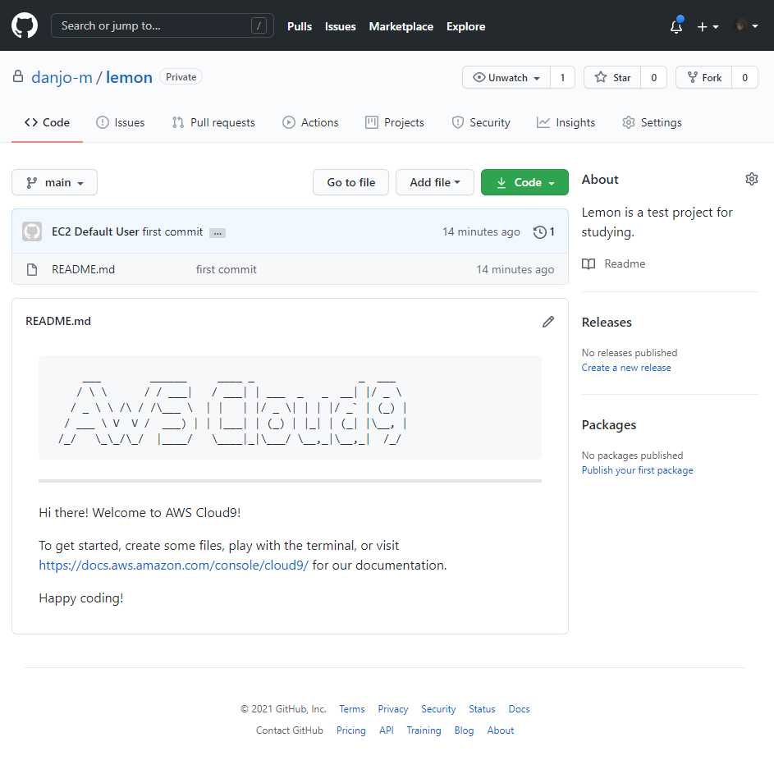
Task: Fork the repository
Action: pos(704,77)
